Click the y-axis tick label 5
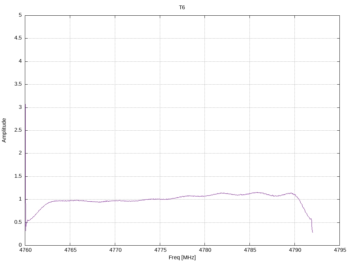Screen dimensions: 349x262 click(20, 15)
